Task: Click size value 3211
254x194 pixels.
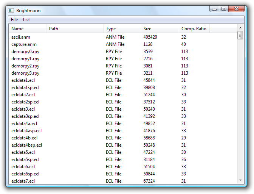Action: [148, 73]
